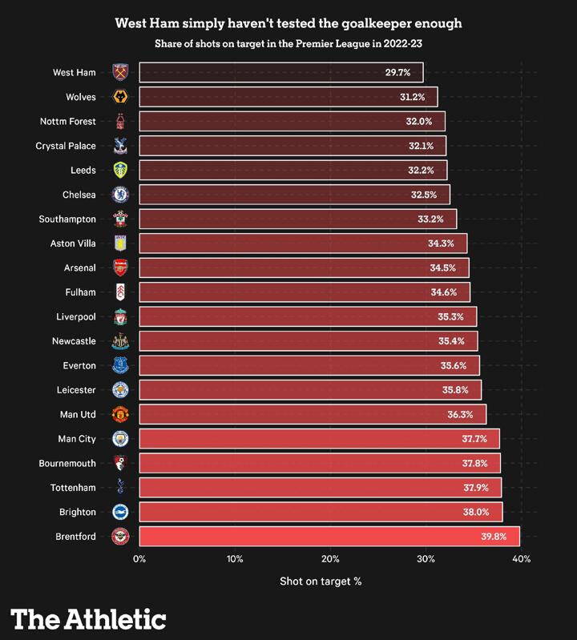Click the West Ham 29.7% bar
577x640 pixels.
(280, 73)
